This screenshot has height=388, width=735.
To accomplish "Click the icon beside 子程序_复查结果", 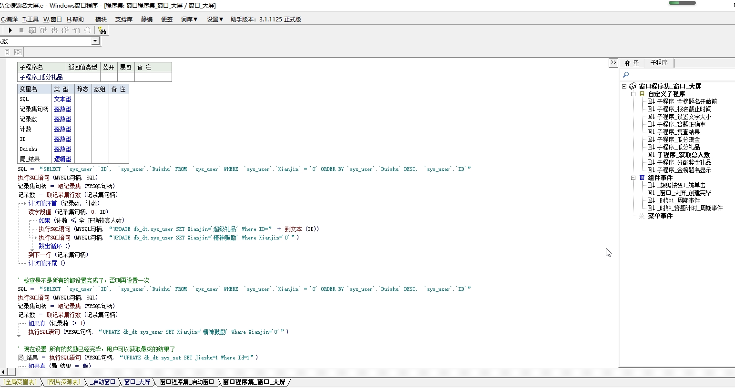I will [x=651, y=132].
